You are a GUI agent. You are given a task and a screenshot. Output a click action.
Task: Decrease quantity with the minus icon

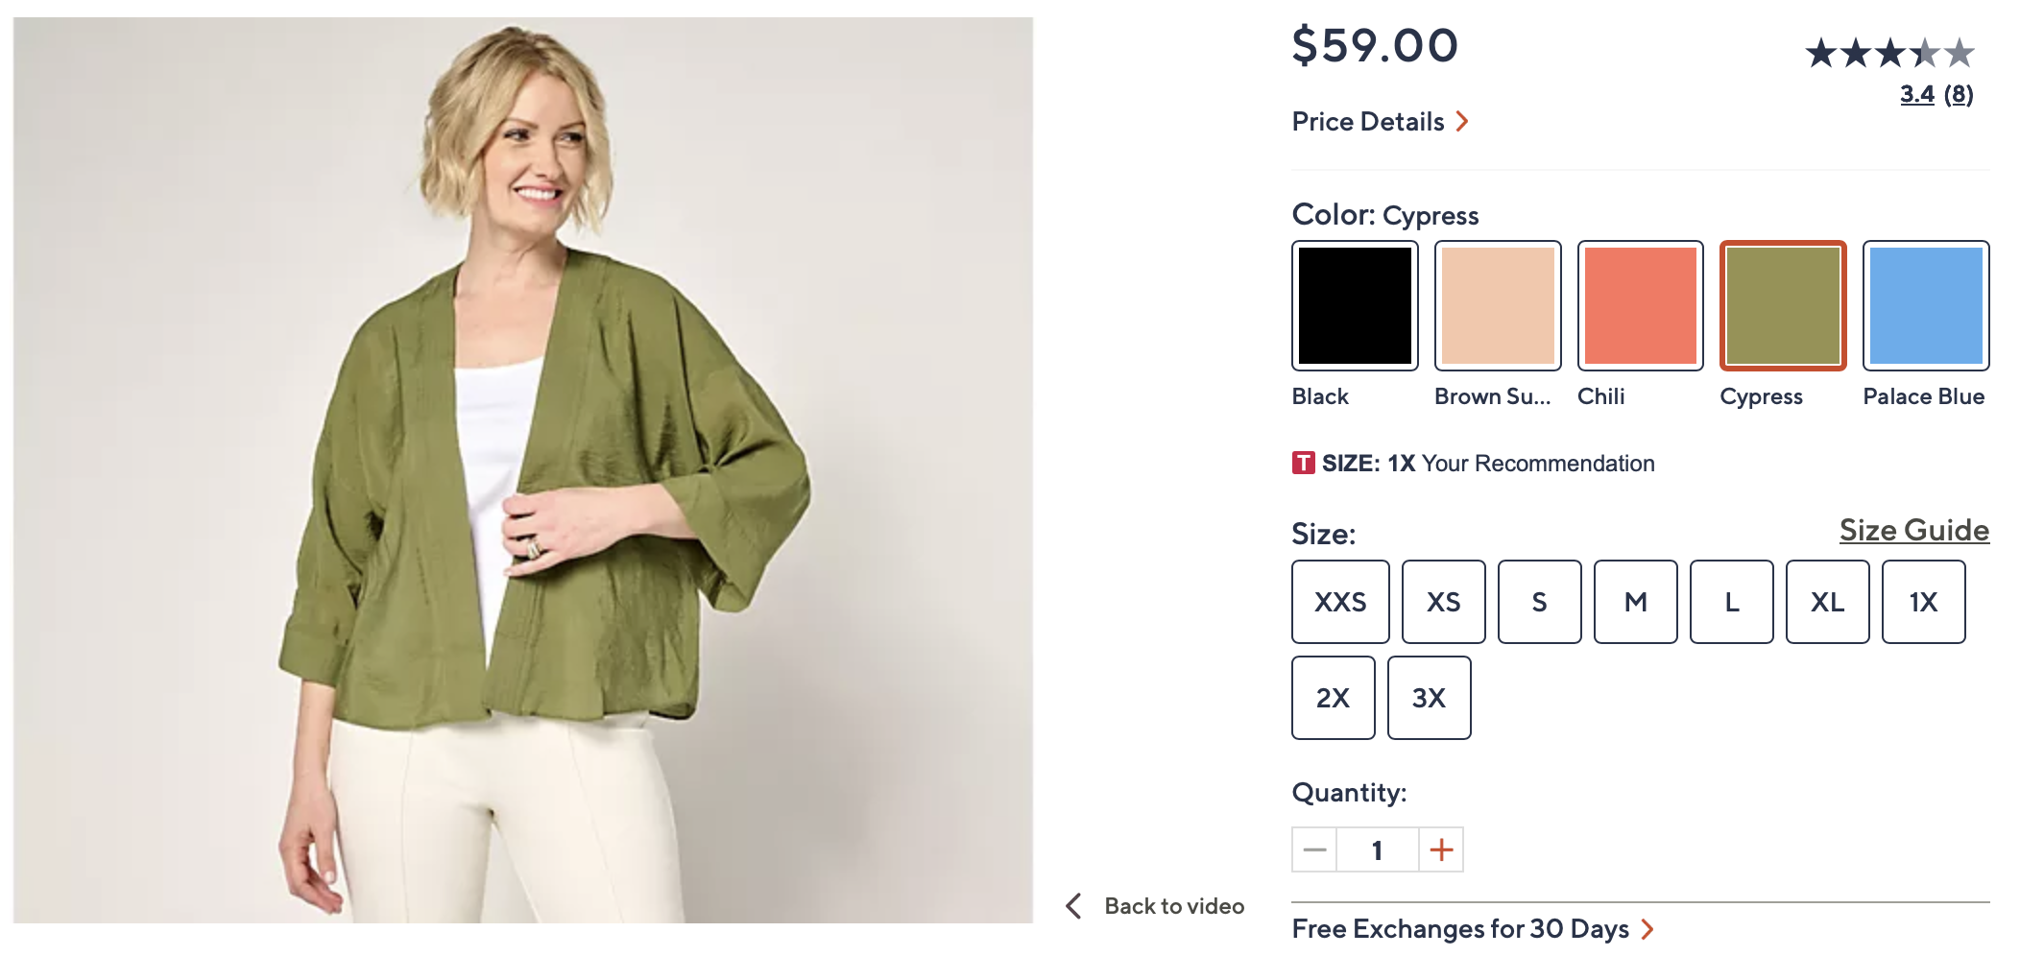pyautogui.click(x=1314, y=849)
